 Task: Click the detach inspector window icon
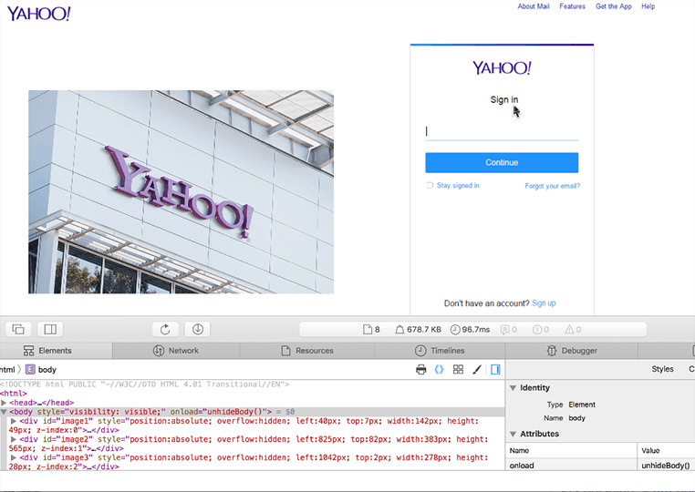click(18, 329)
